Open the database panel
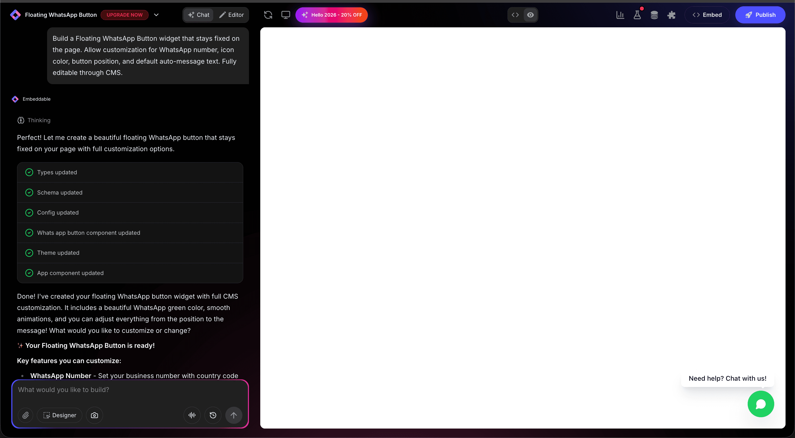Viewport: 795px width, 438px height. (x=655, y=15)
